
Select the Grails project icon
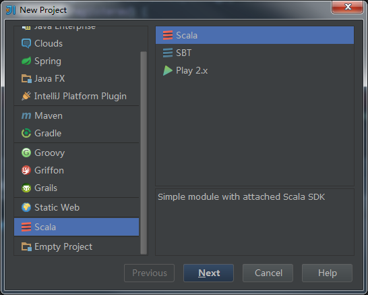(x=26, y=188)
